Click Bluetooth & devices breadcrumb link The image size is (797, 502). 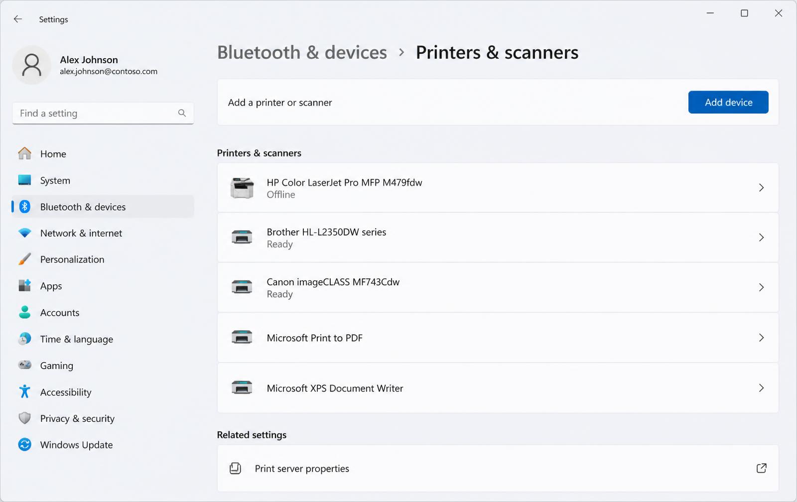(x=302, y=52)
